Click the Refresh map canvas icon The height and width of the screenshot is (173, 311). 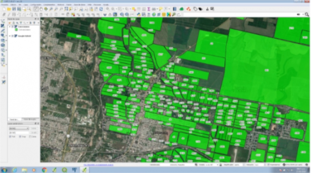(x=101, y=9)
